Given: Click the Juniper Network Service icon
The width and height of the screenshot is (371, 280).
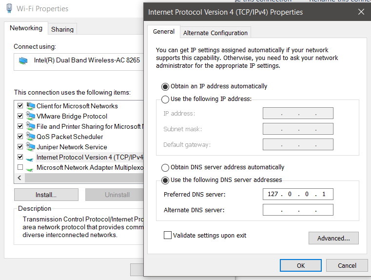Looking at the screenshot, I should (31, 147).
